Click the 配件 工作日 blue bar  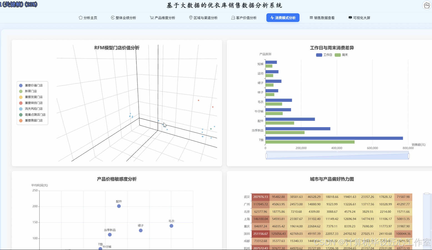click(290, 119)
